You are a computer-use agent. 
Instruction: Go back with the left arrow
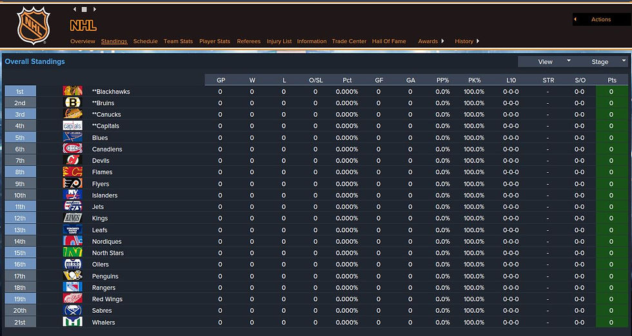click(75, 9)
